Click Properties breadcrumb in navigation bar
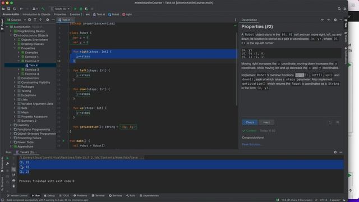Screen dimensions: 359x202 pos(60,15)
